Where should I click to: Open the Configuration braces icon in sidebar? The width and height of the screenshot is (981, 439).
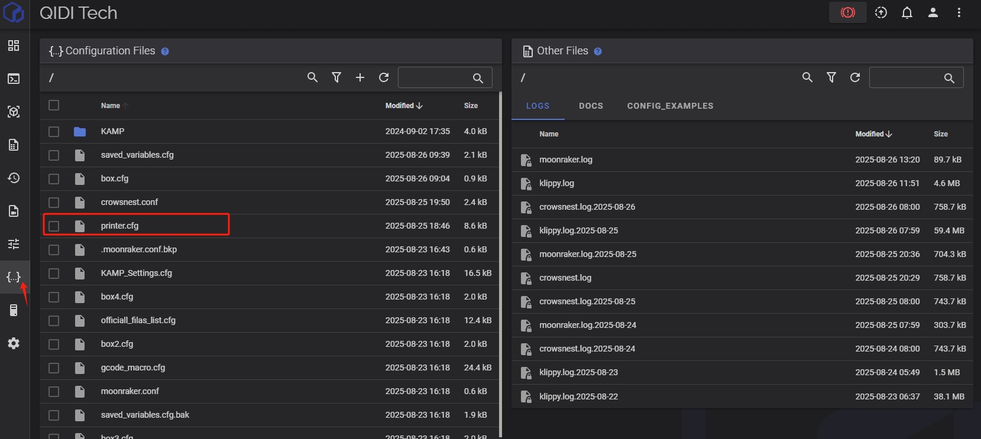pyautogui.click(x=14, y=277)
